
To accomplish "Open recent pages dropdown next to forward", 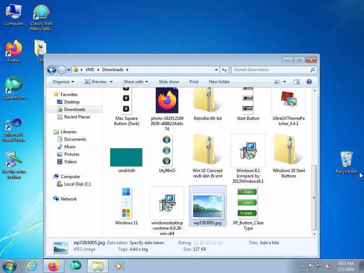I will (69, 70).
